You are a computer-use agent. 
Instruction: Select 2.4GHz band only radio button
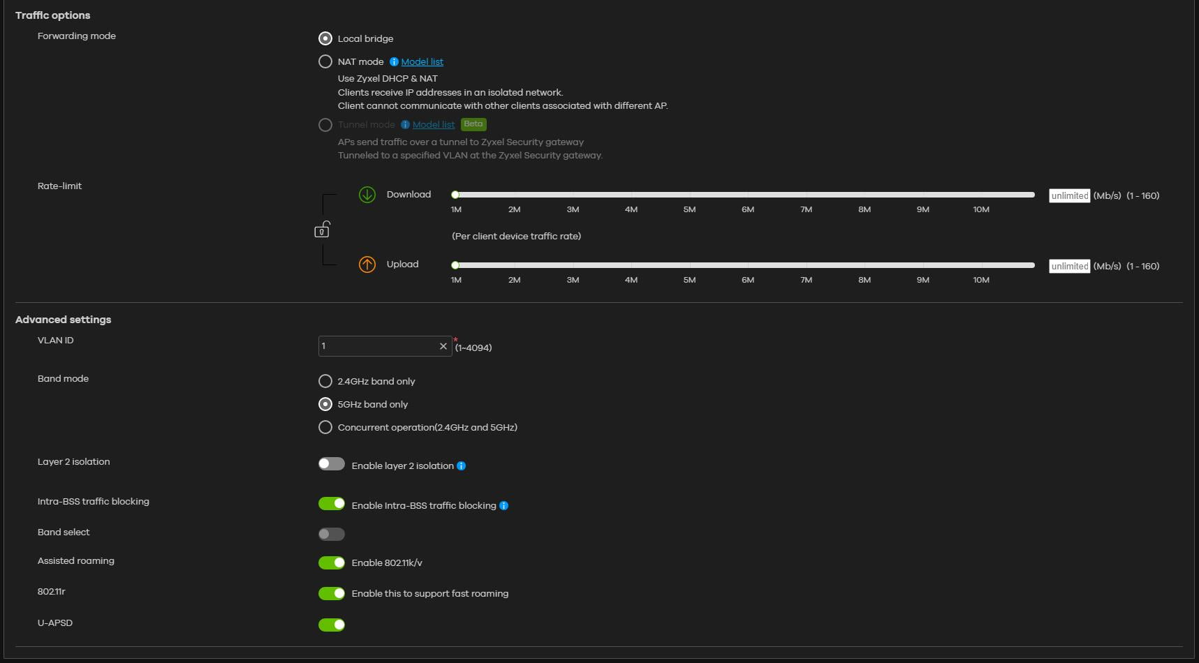pos(325,381)
